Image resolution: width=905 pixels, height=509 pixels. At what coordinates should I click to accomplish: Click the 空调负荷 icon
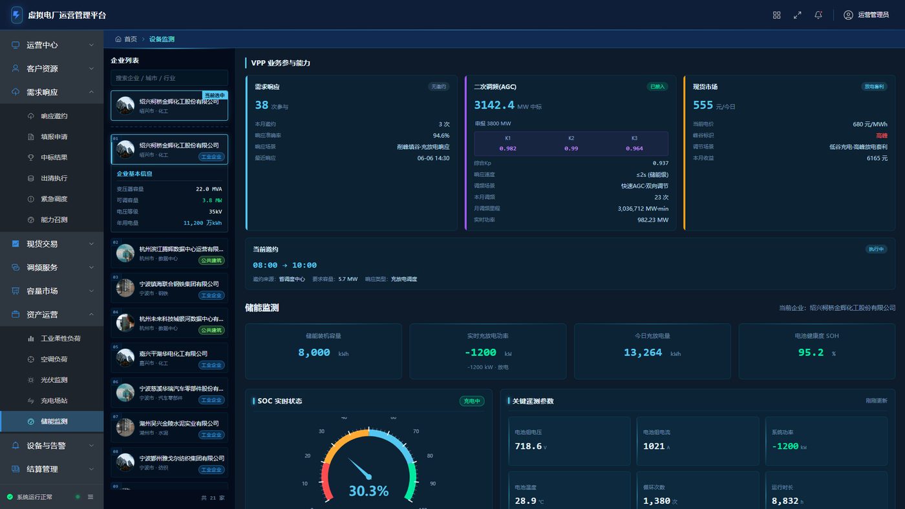tap(30, 359)
